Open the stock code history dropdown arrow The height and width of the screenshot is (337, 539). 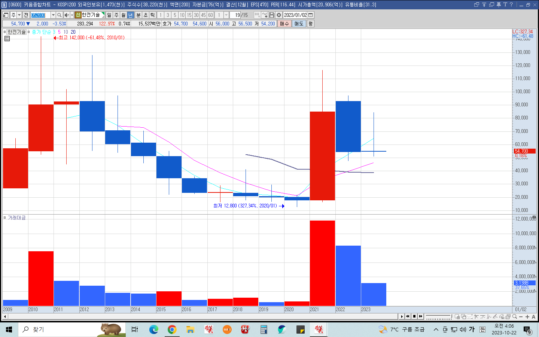[53, 15]
